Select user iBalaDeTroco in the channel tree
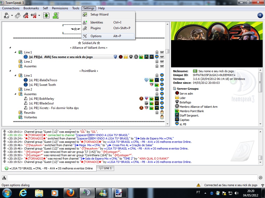Viewport: 265px width, 198px height. [x=43, y=80]
